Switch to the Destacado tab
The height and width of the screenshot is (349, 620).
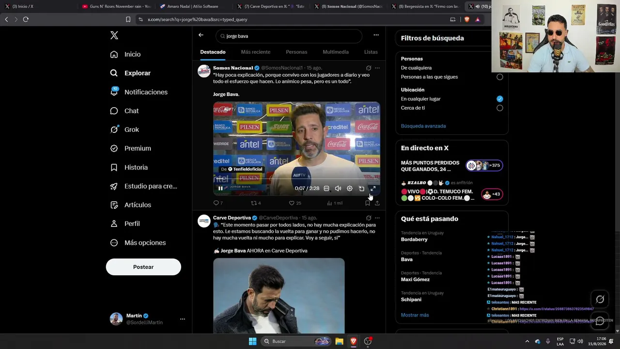tap(213, 52)
